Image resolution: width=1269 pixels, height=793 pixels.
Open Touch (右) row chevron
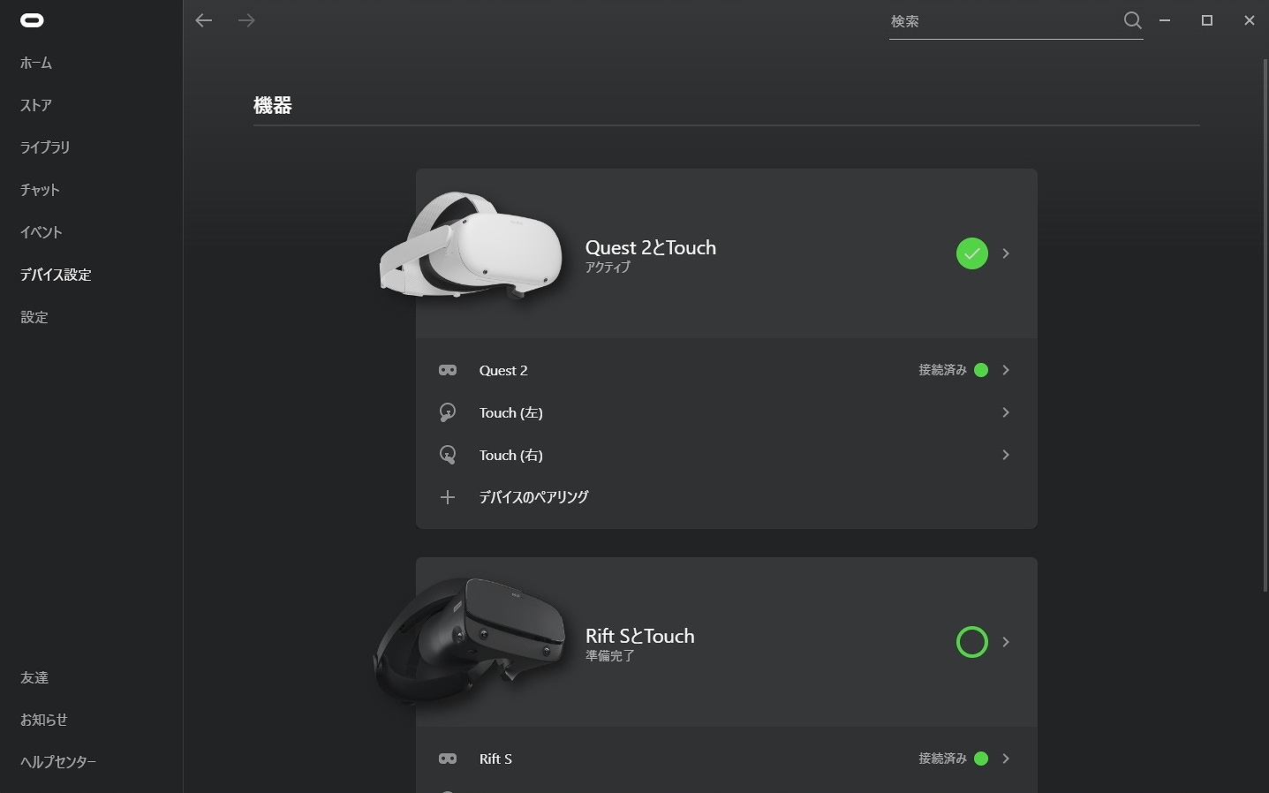tap(1006, 455)
